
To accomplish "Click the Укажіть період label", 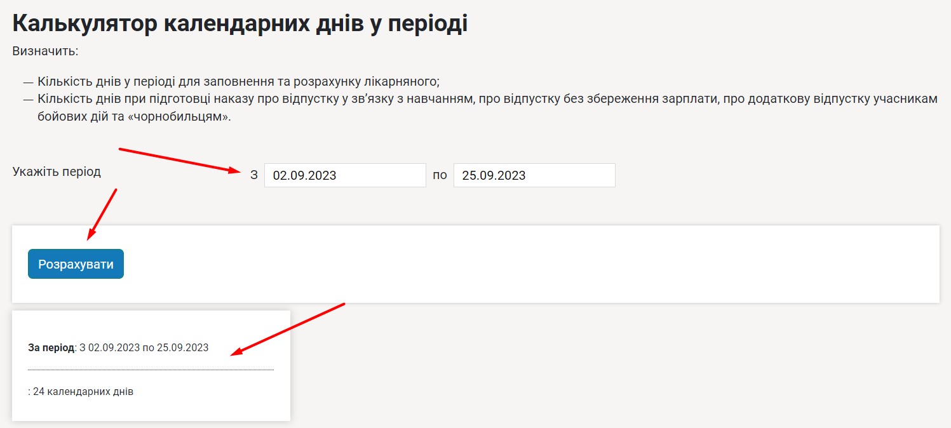I will pos(57,172).
